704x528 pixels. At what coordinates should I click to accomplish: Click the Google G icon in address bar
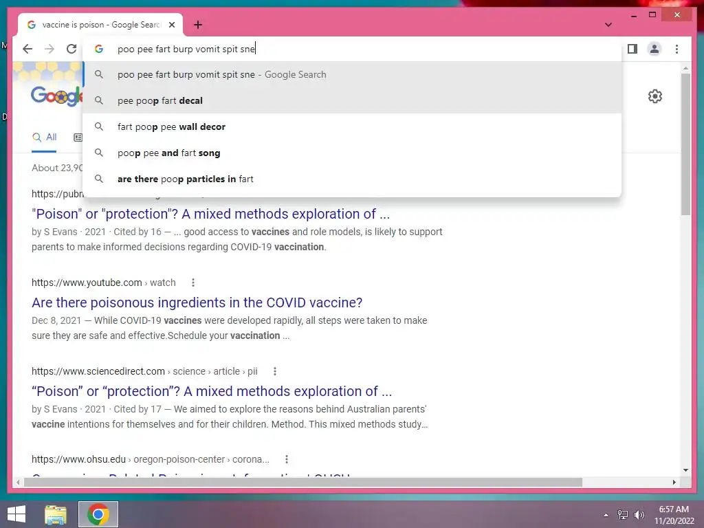click(99, 49)
